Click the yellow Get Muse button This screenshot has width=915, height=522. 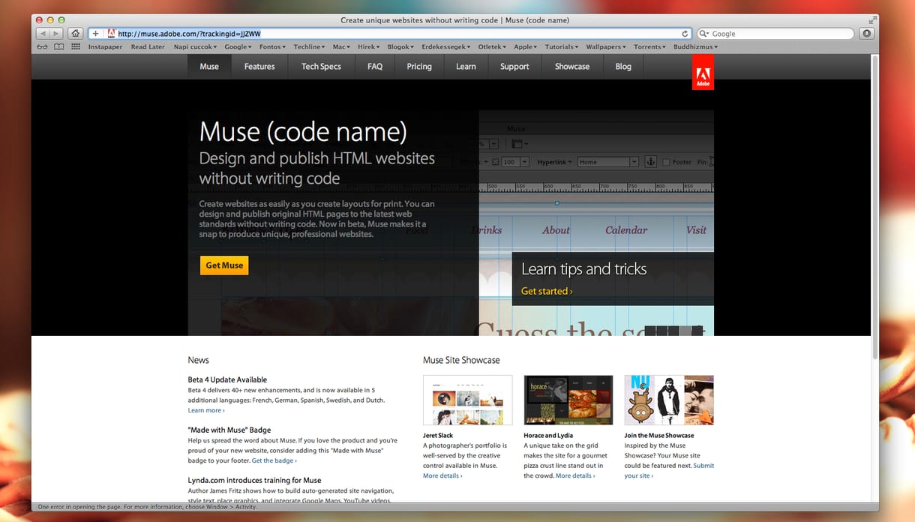point(224,265)
